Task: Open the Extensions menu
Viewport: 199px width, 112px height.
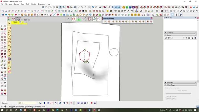Action: click(x=41, y=4)
